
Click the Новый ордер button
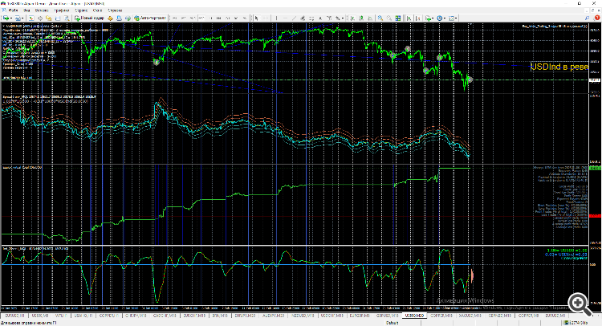[89, 18]
